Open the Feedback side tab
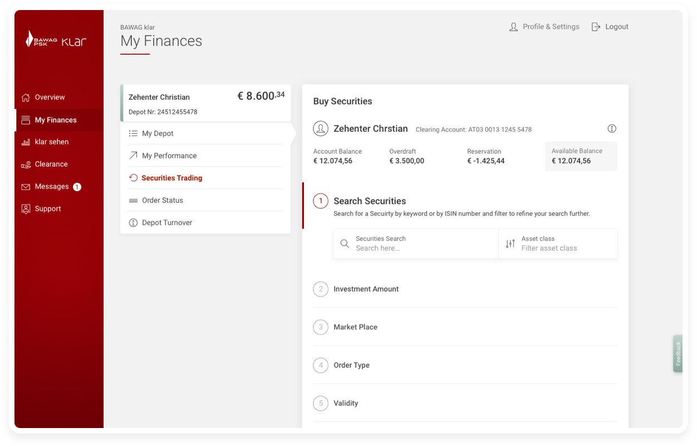The height and width of the screenshot is (447, 697). click(x=678, y=353)
